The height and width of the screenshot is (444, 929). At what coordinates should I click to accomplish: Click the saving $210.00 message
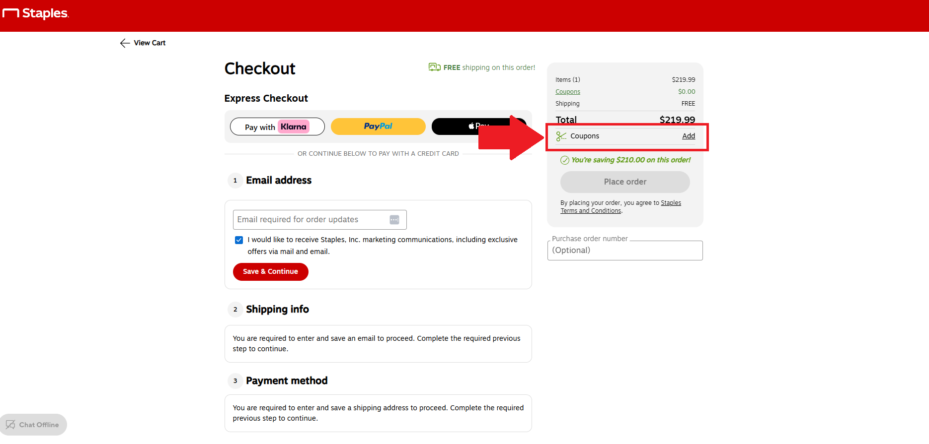tap(631, 160)
